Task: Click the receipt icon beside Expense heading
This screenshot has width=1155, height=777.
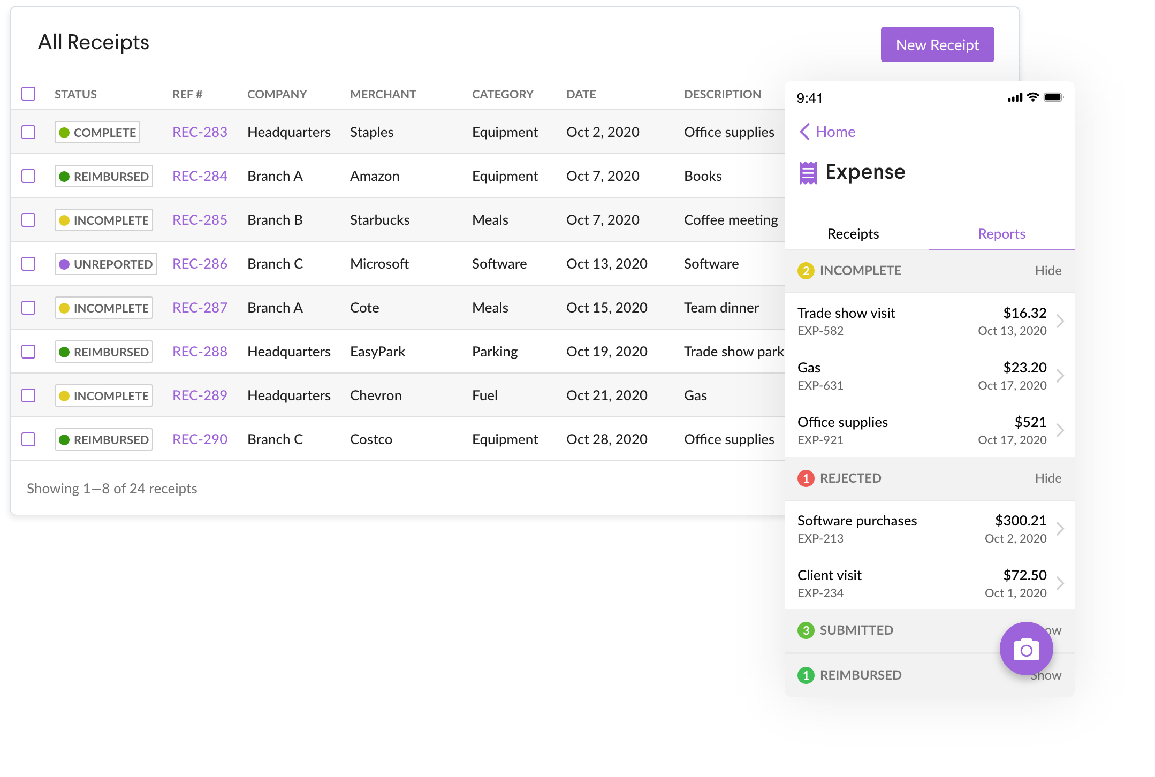Action: click(808, 172)
